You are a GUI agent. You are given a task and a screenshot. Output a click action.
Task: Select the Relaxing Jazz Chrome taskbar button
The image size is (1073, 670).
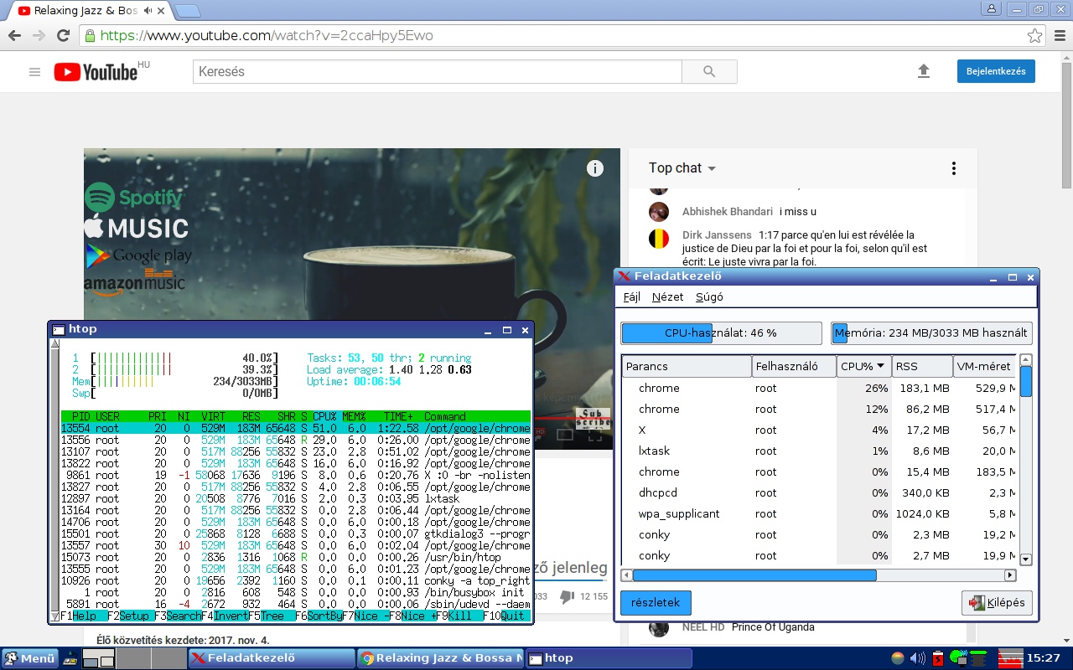point(440,658)
